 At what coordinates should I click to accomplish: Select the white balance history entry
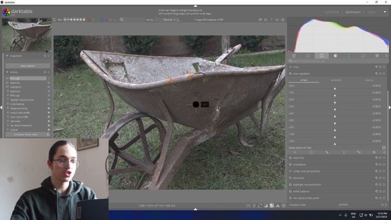pos(17,104)
